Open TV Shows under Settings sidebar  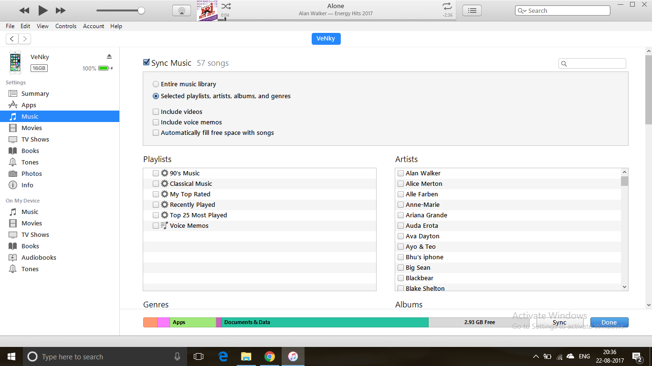tap(60, 140)
